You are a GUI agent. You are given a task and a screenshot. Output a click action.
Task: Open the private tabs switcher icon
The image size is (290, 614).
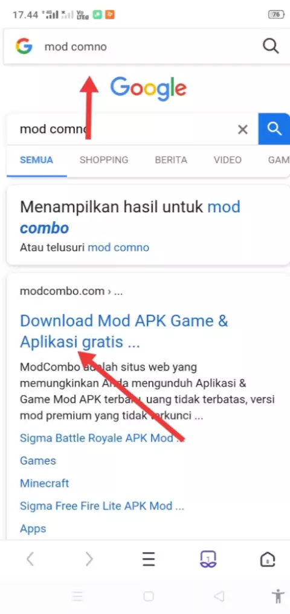coord(208,559)
